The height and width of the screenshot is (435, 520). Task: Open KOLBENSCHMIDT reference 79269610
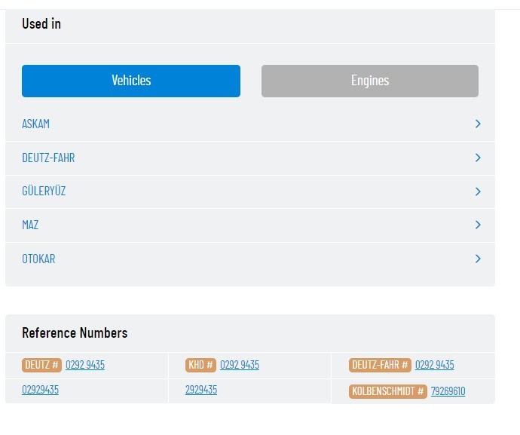[448, 391]
